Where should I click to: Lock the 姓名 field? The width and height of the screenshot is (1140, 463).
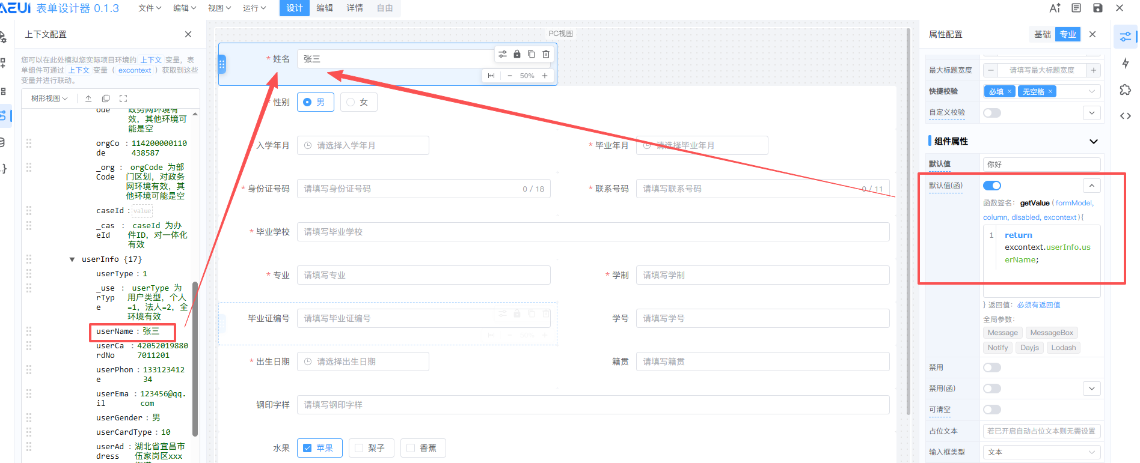[x=517, y=54]
